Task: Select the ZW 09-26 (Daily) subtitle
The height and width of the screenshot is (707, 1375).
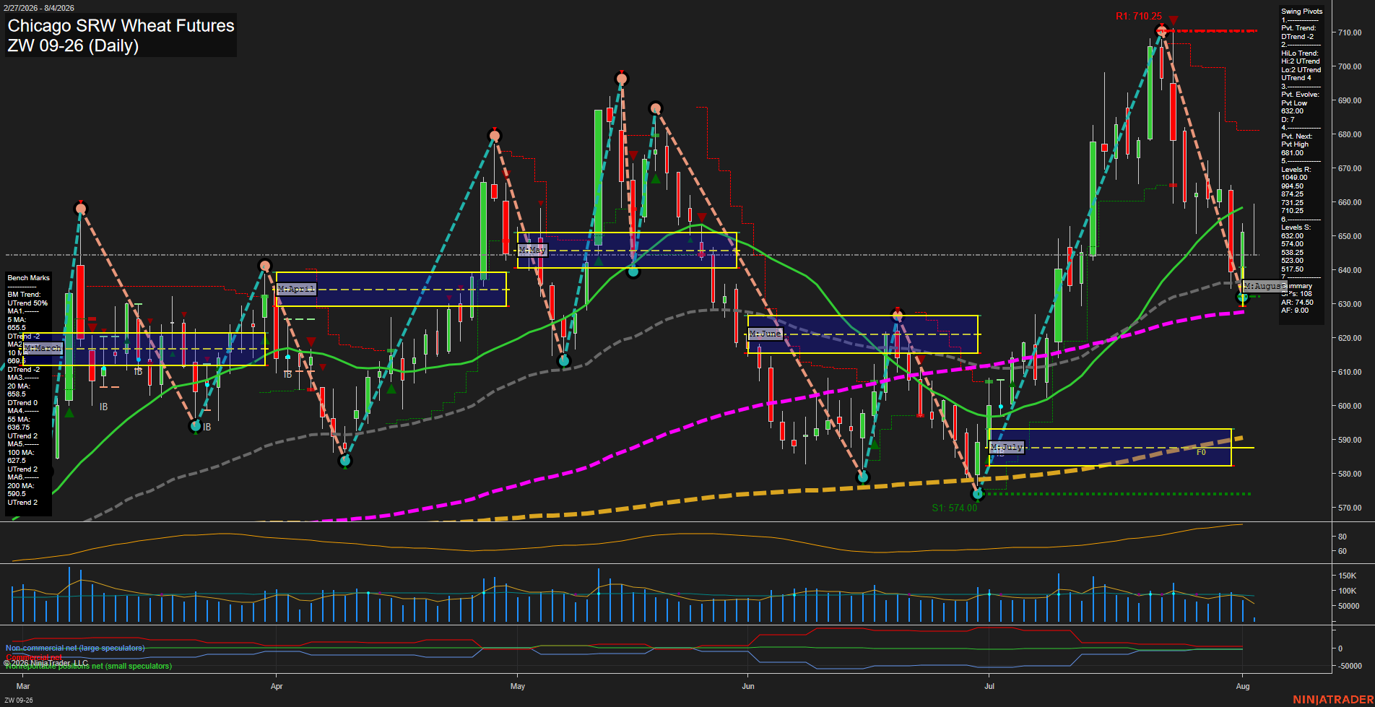Action: 73,45
